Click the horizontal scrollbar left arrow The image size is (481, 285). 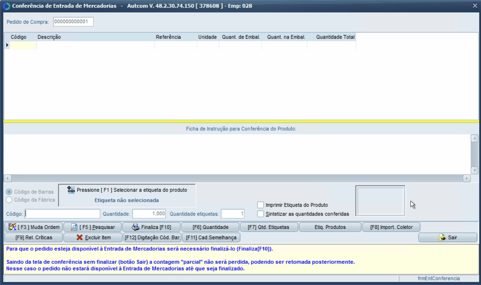tap(8, 178)
